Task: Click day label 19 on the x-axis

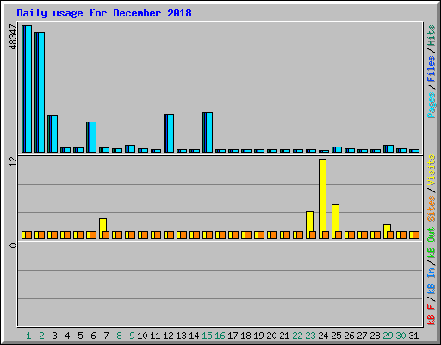Action: [258, 336]
